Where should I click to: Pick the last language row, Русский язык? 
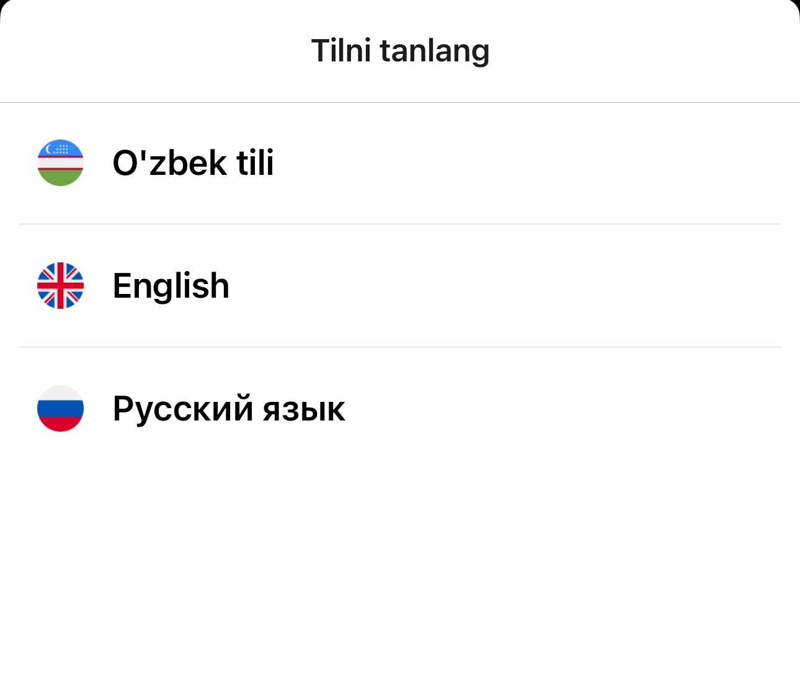point(400,409)
